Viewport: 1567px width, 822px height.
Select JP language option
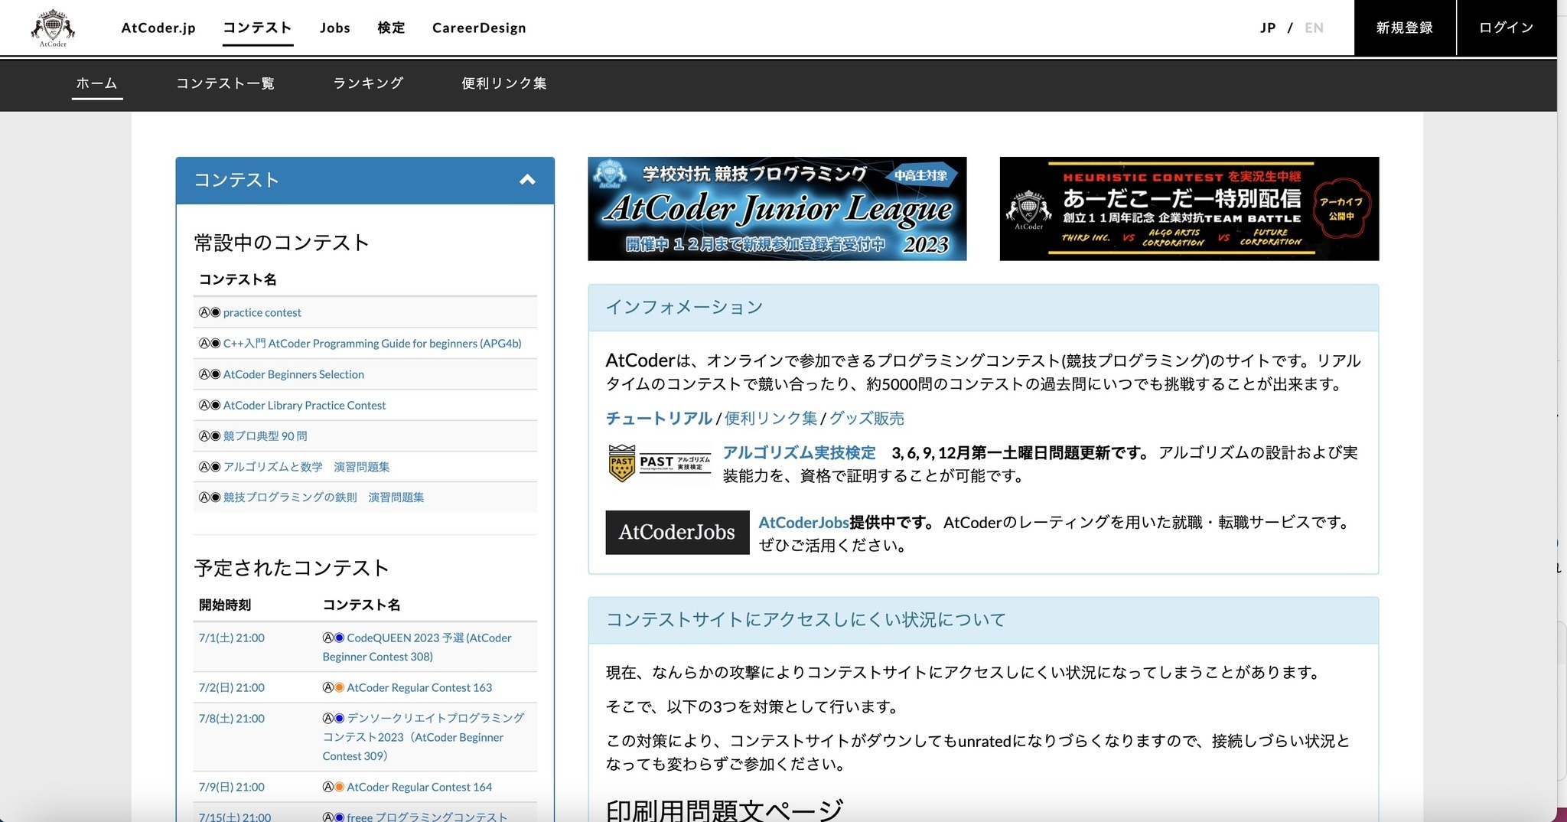click(1268, 28)
